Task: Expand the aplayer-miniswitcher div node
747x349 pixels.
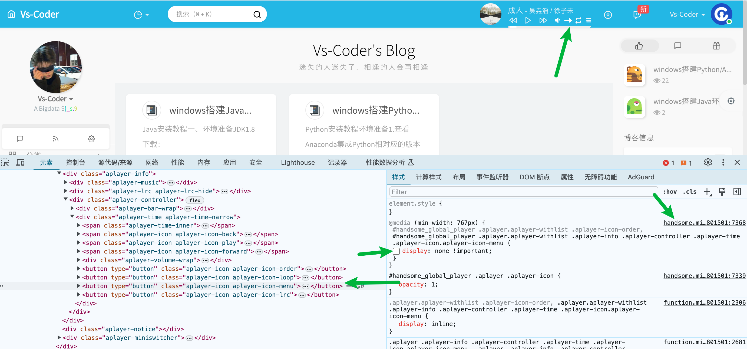Action: click(59, 337)
